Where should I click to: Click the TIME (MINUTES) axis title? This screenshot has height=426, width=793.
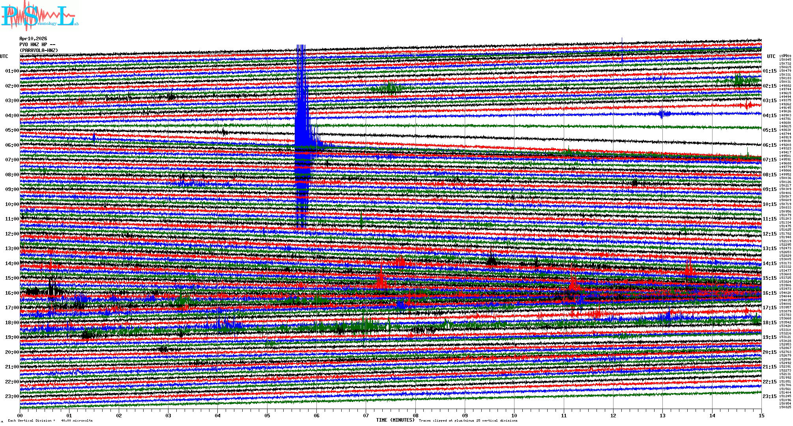click(x=395, y=420)
